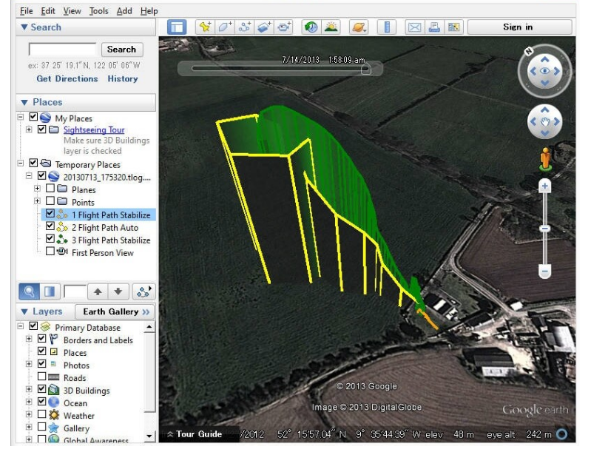Toggle sunlight across the landscape icon
This screenshot has width=591, height=452.
coord(331,27)
